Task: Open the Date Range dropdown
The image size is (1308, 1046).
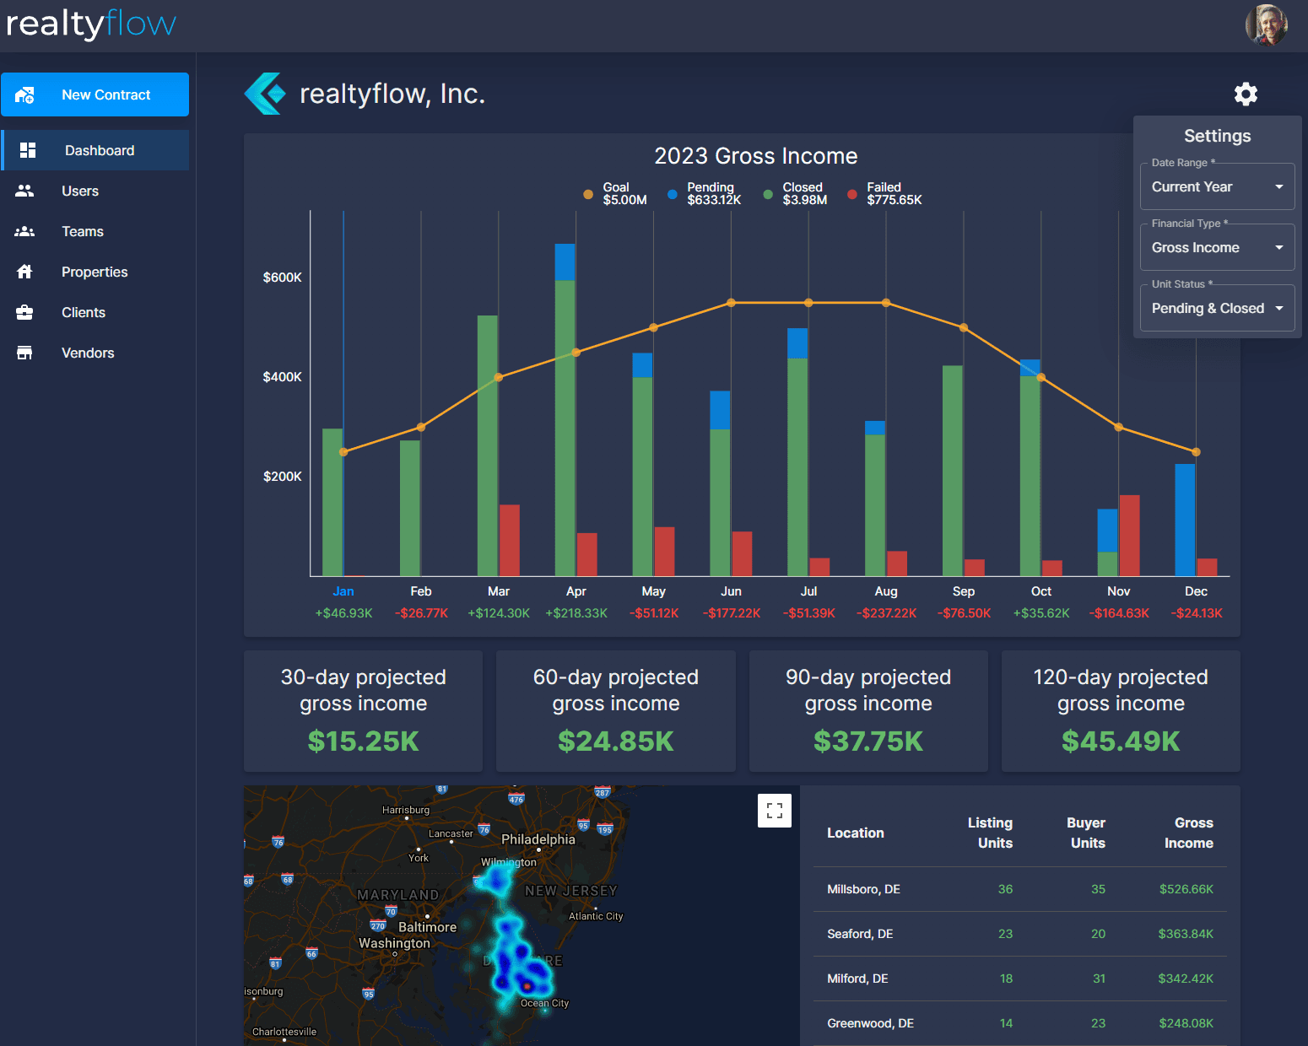Action: [1217, 186]
